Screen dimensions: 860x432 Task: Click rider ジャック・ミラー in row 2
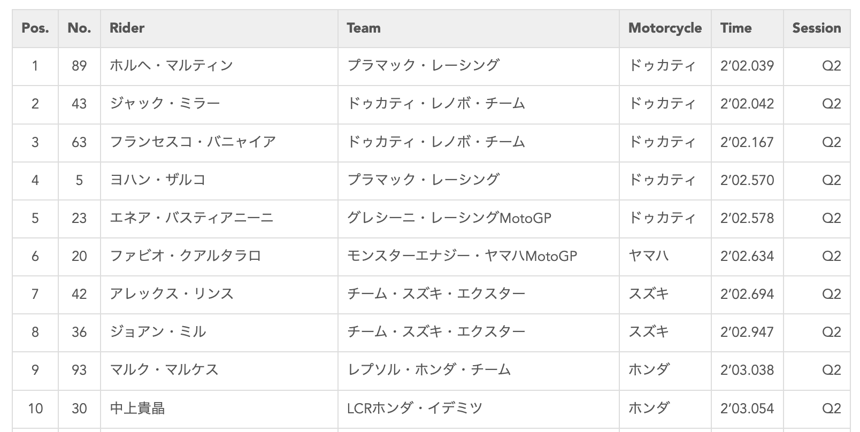(x=165, y=104)
